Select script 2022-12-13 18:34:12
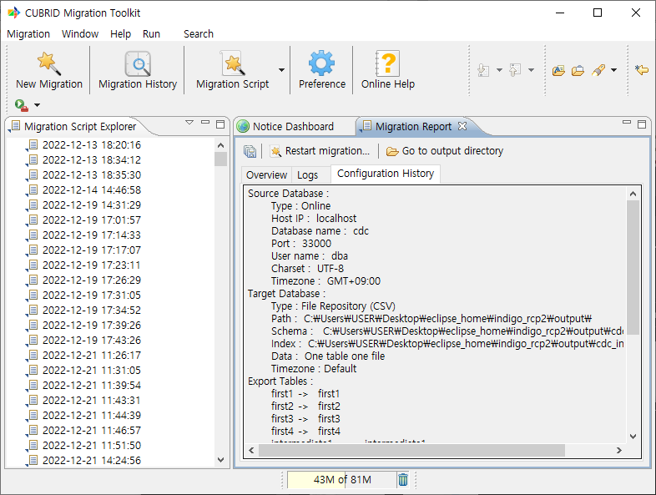Screen dimensions: 656x495 (92, 159)
